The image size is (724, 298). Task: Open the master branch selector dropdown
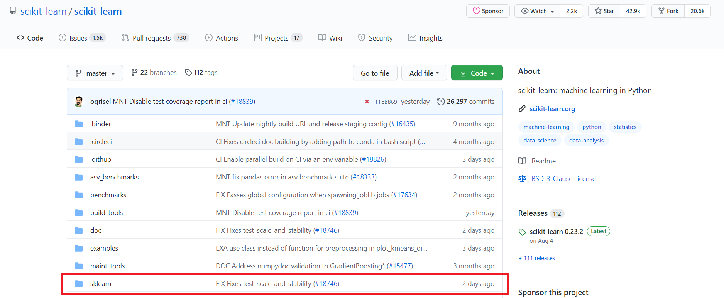click(95, 73)
